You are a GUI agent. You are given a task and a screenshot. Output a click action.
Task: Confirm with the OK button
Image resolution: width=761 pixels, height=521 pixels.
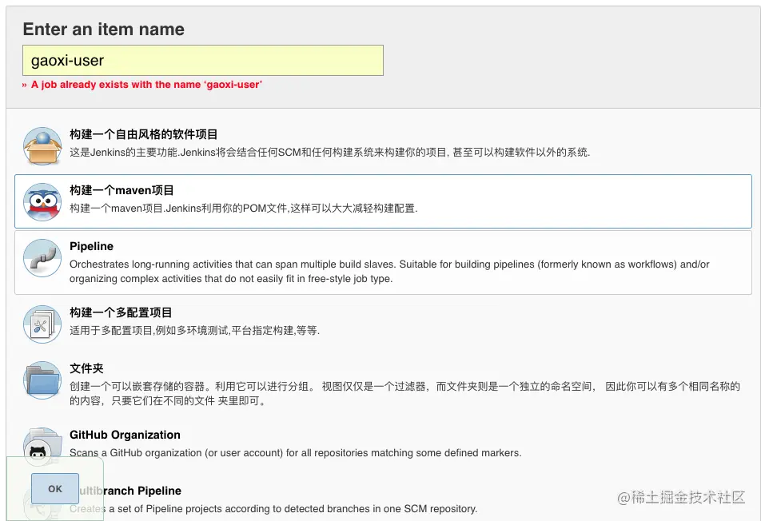pyautogui.click(x=55, y=488)
